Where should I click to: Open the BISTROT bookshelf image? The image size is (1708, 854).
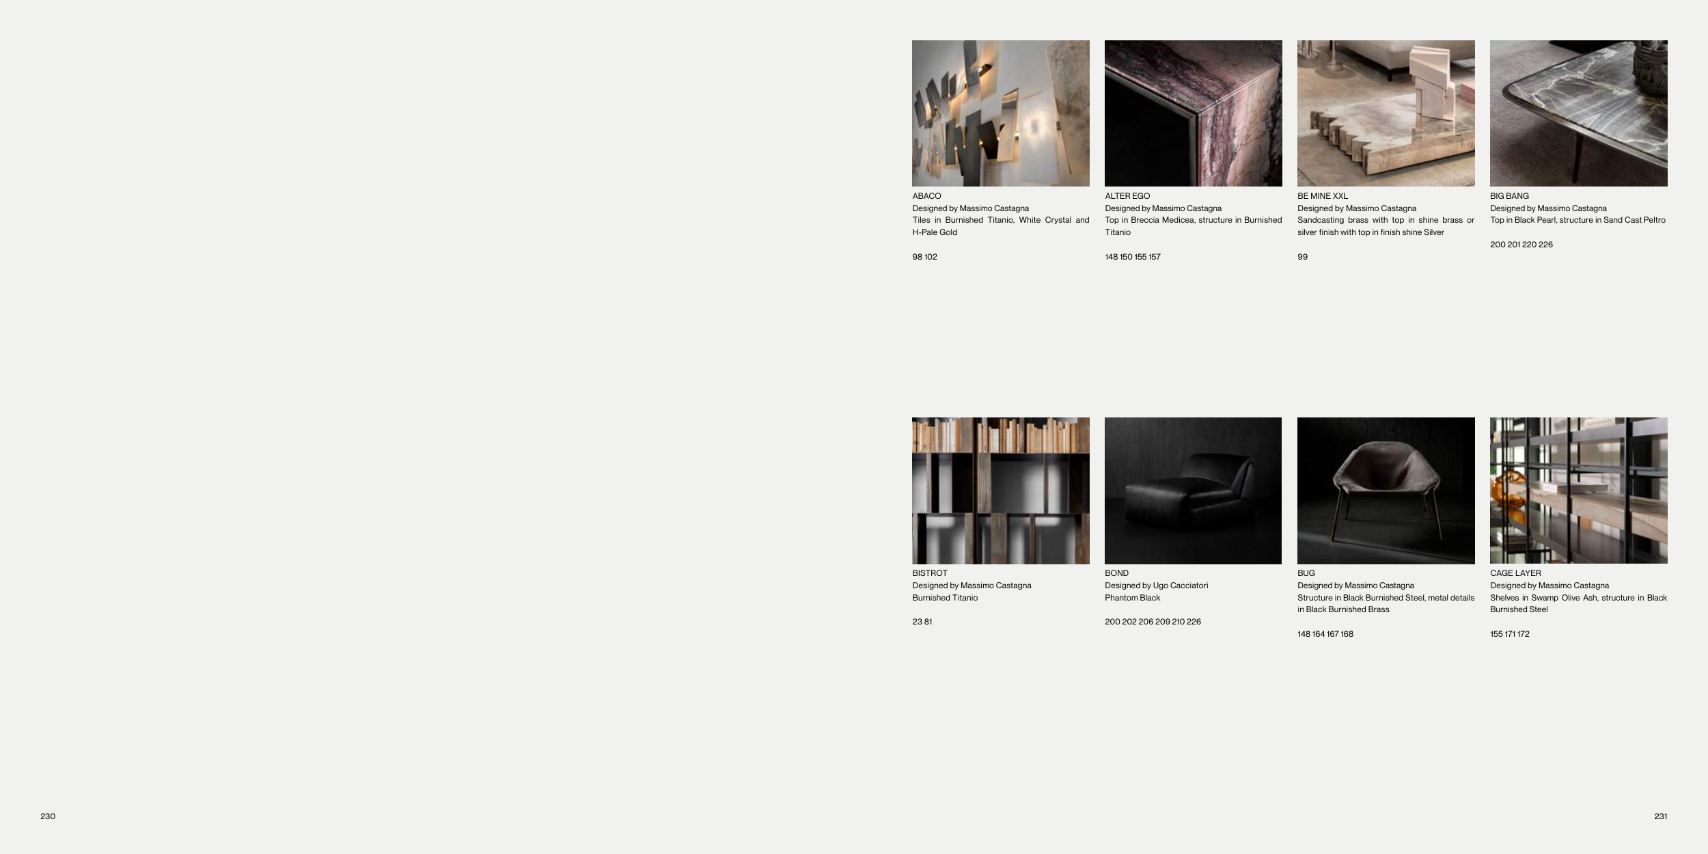coord(1000,491)
